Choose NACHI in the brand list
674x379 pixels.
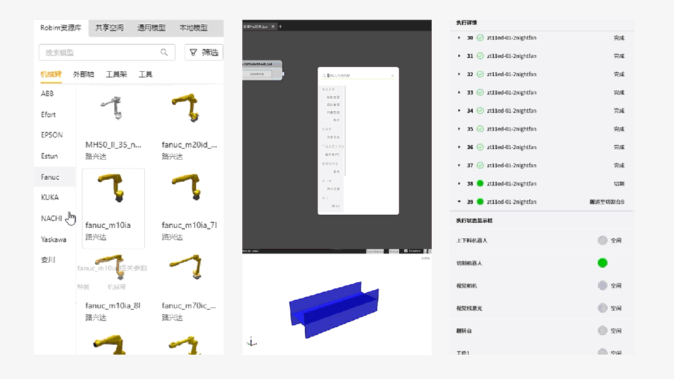[x=51, y=219]
